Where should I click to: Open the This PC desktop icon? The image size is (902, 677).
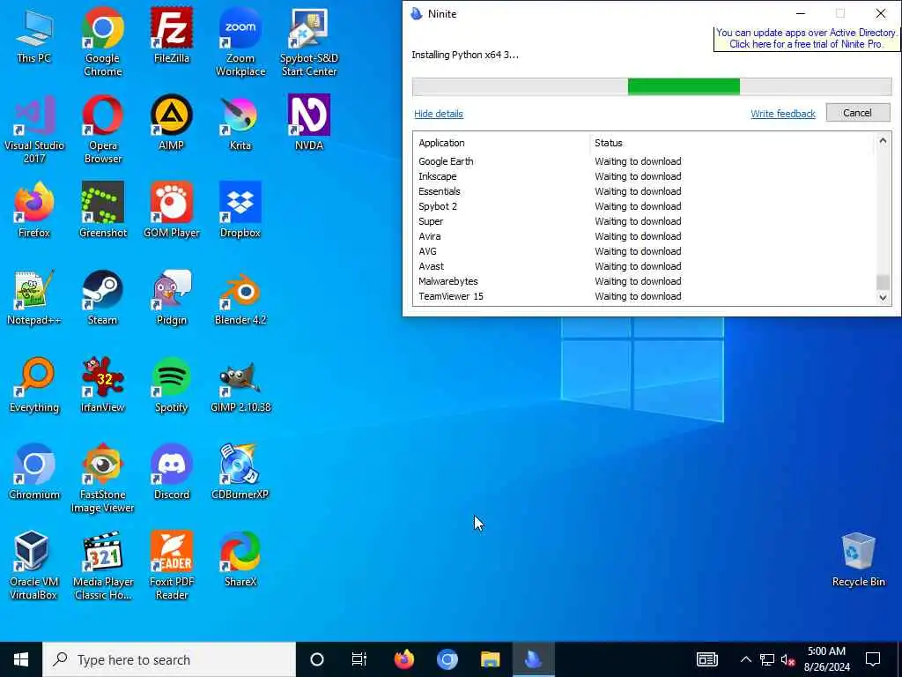[34, 36]
